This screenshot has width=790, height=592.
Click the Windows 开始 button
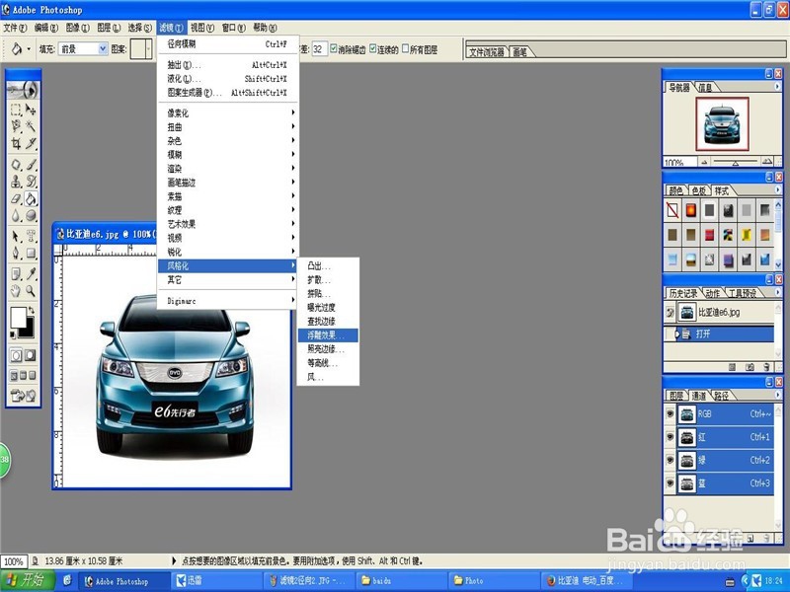point(27,580)
